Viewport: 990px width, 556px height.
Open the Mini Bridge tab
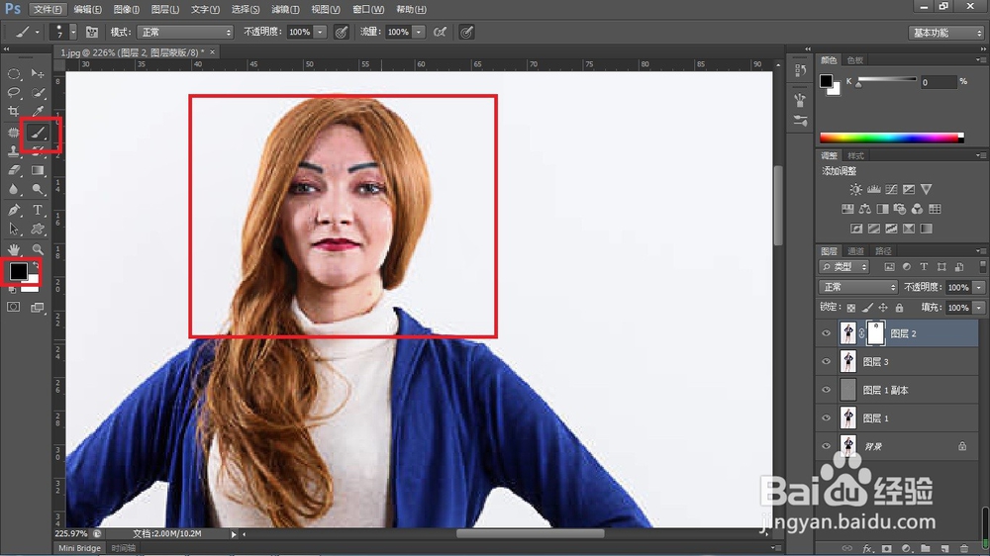(79, 548)
